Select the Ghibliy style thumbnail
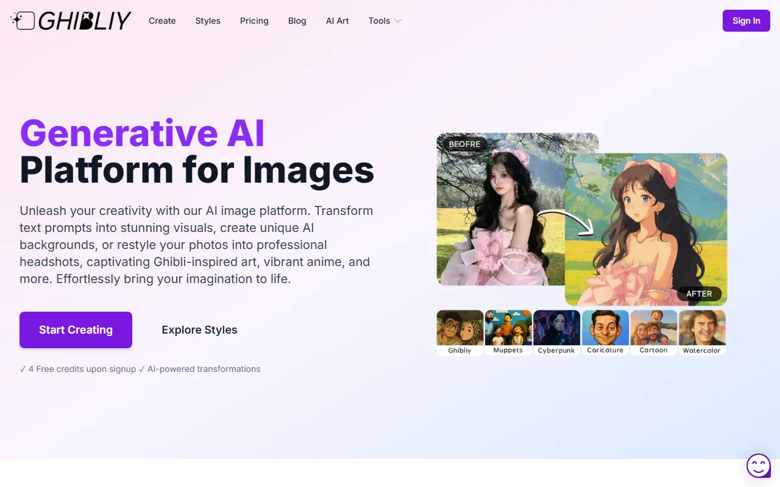This screenshot has width=780, height=487. pos(459,329)
